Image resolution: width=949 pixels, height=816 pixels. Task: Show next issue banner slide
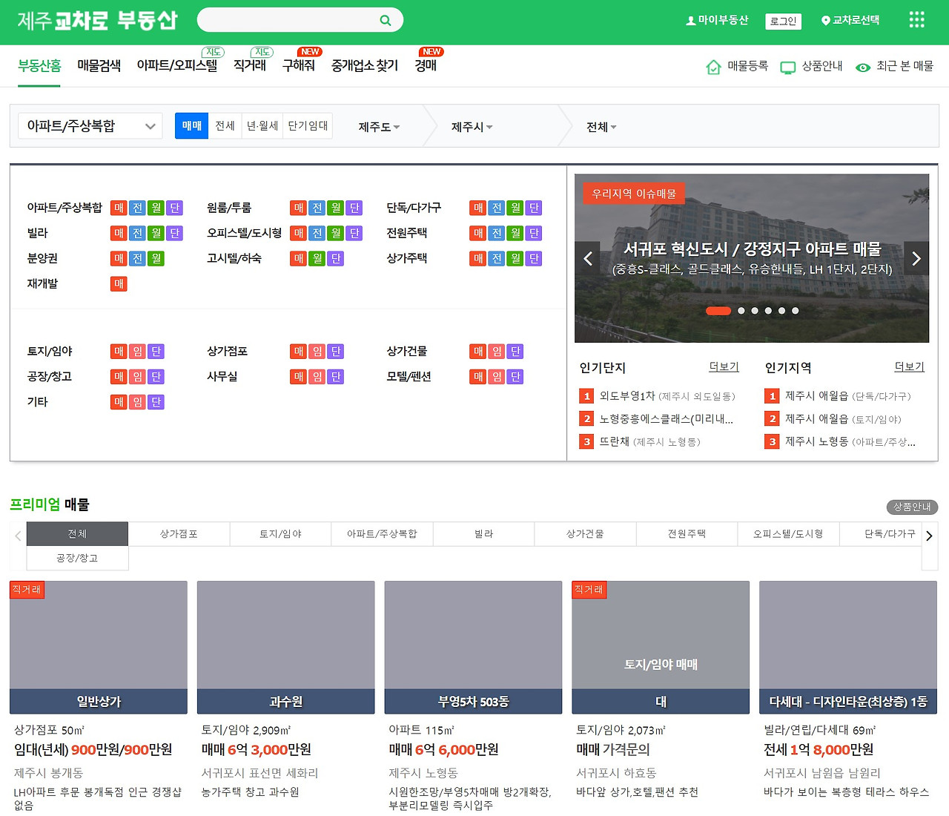916,258
